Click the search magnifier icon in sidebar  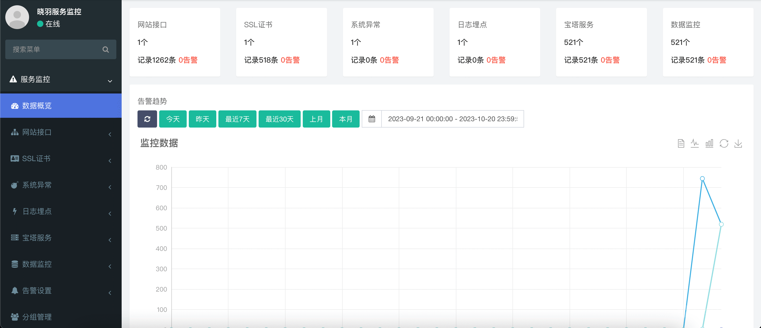106,50
